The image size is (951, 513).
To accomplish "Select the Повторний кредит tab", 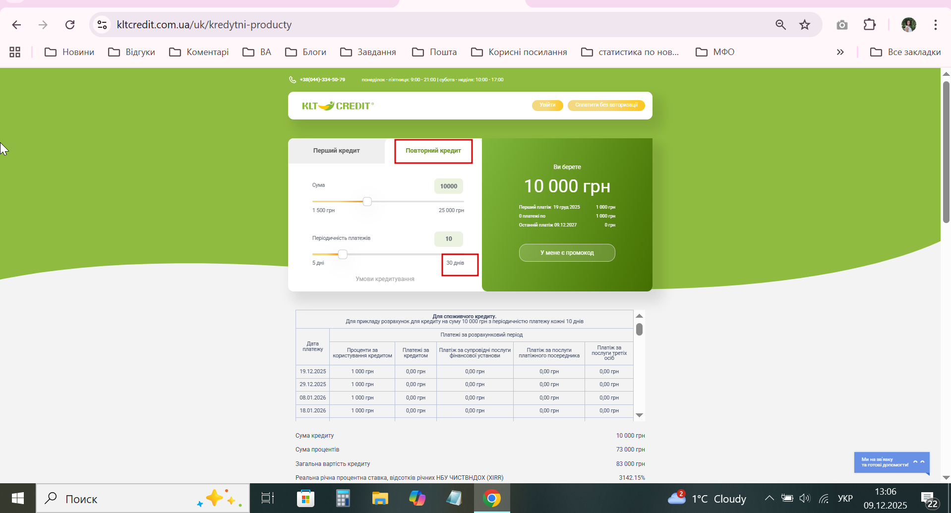I will (x=433, y=151).
